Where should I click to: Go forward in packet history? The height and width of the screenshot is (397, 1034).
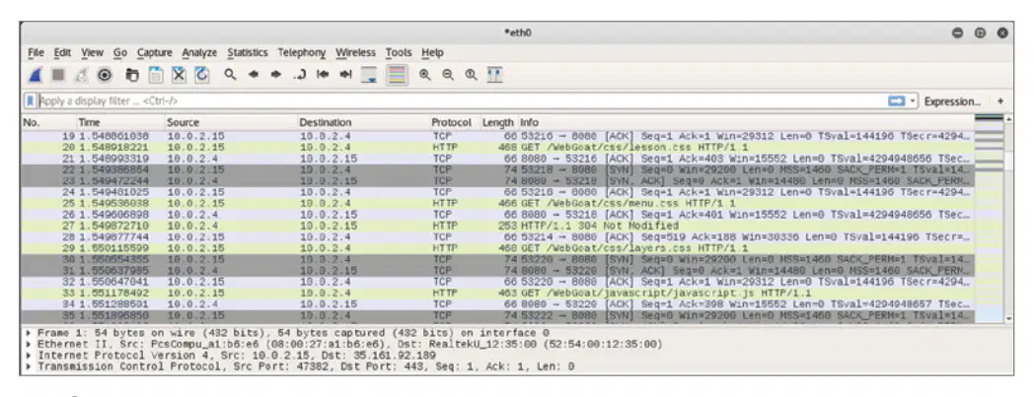coord(275,75)
